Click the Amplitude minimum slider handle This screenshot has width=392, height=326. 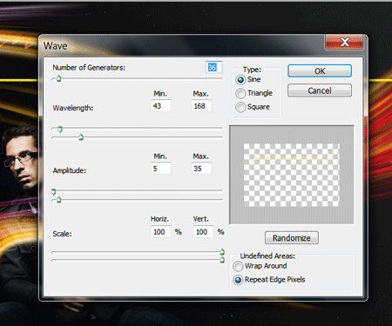coord(54,191)
